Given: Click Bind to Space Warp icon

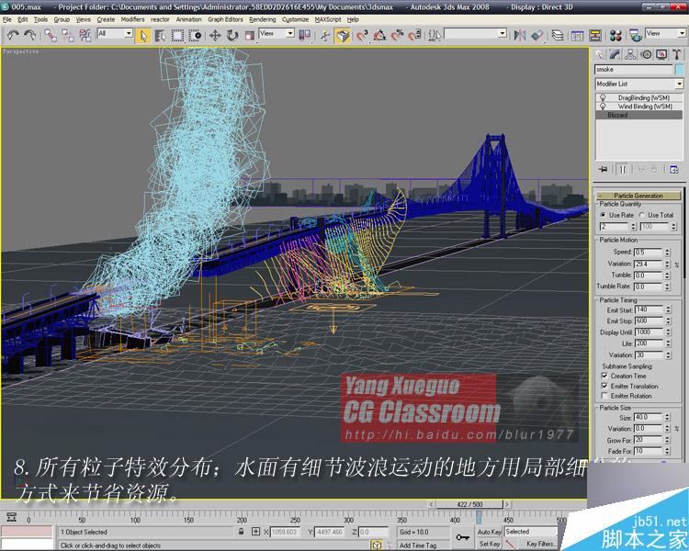Looking at the screenshot, I should pos(85,35).
